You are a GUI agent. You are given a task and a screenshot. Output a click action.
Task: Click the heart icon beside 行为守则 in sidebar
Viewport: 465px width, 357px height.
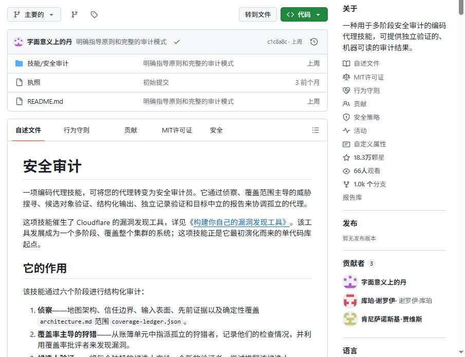(346, 90)
